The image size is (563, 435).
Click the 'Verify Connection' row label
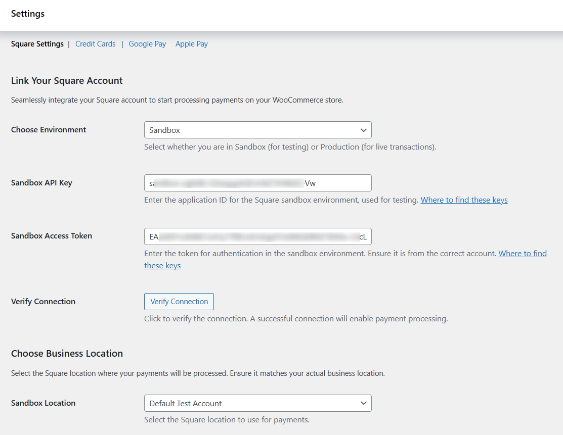point(43,302)
